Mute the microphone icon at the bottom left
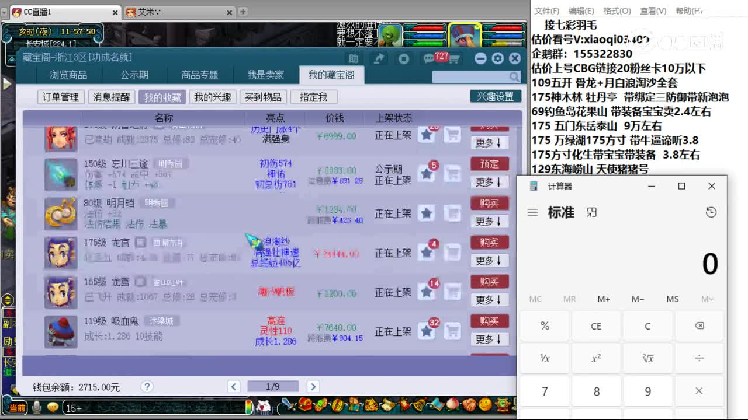The image size is (748, 420). [x=37, y=408]
